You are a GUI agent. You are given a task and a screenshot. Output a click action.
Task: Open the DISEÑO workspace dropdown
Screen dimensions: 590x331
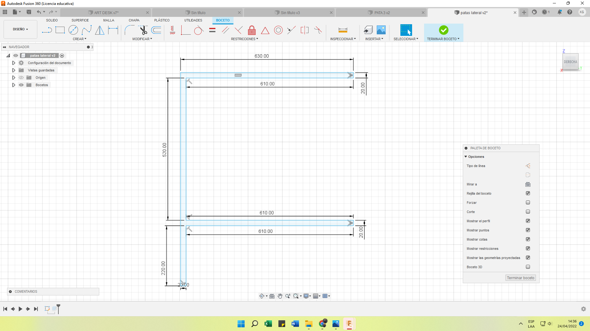[x=20, y=29]
